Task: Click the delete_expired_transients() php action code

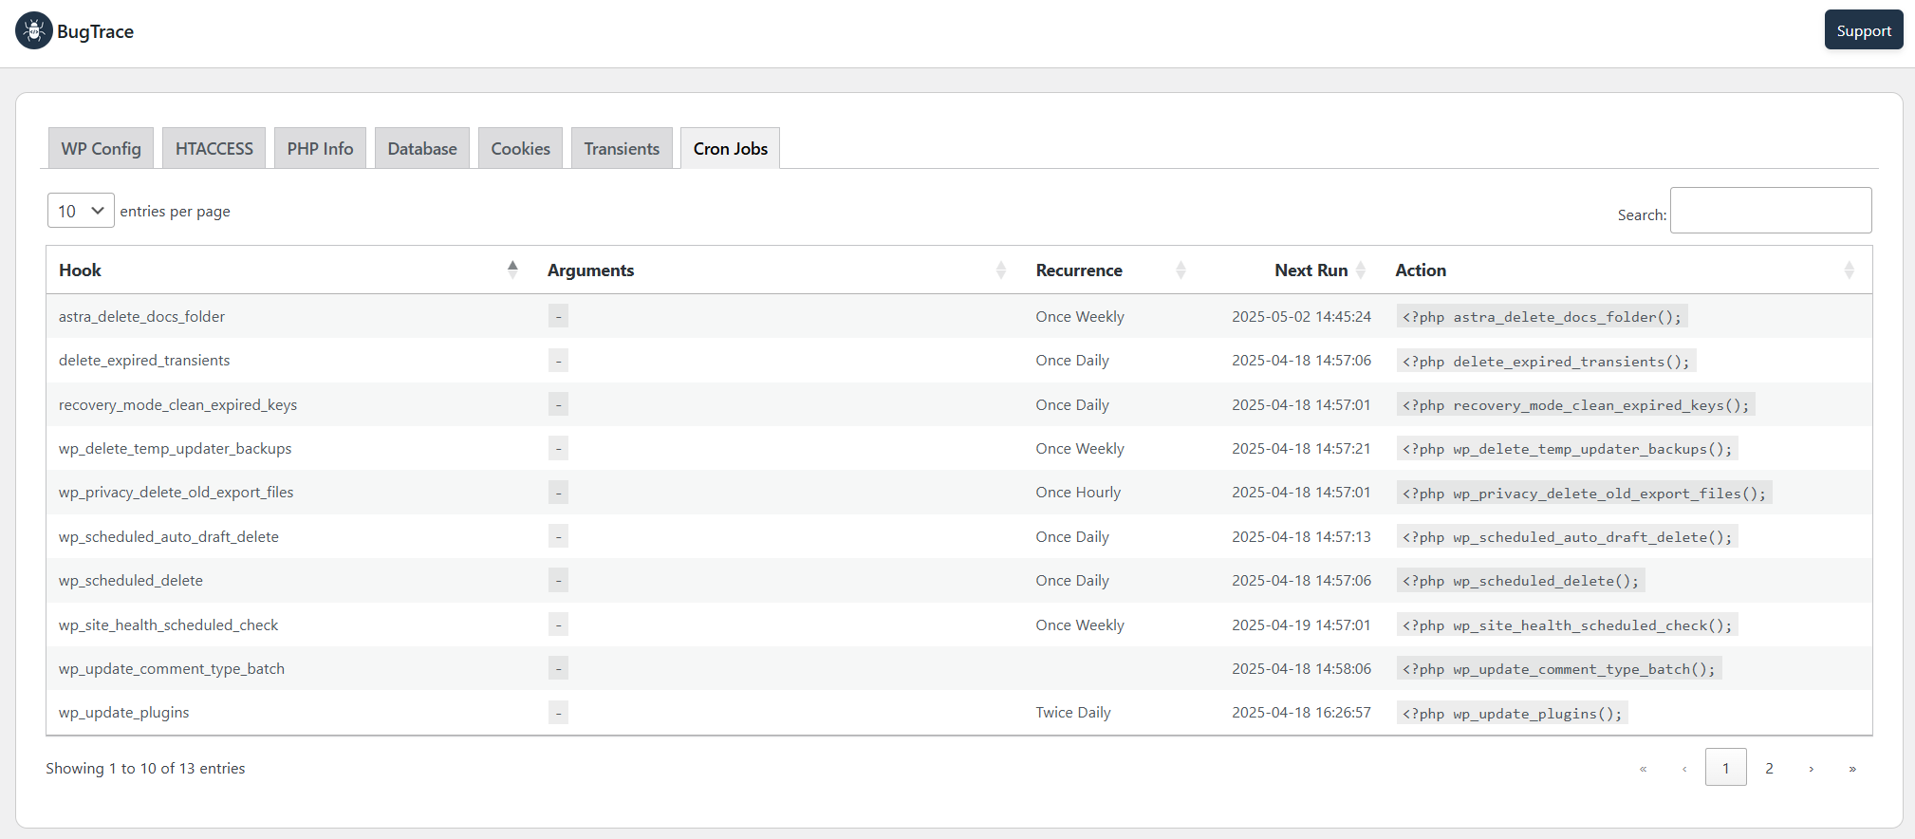Action: pyautogui.click(x=1546, y=361)
